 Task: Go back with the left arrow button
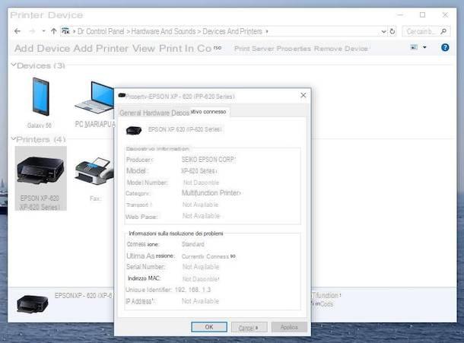[x=17, y=31]
